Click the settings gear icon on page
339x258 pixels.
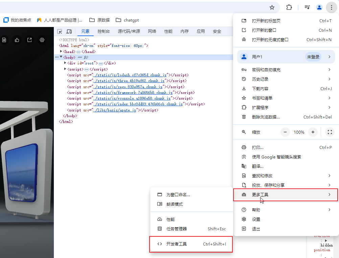pyautogui.click(x=42, y=40)
